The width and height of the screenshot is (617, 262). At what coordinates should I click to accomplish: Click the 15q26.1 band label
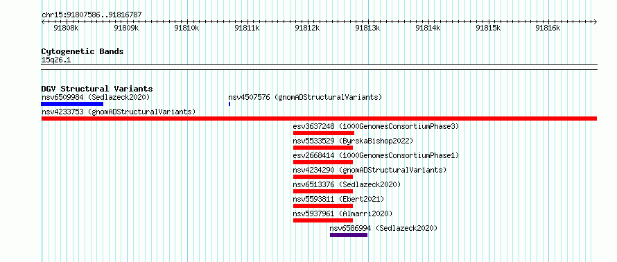pyautogui.click(x=56, y=60)
